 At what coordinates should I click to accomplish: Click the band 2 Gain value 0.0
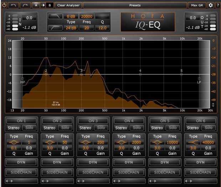65,148
